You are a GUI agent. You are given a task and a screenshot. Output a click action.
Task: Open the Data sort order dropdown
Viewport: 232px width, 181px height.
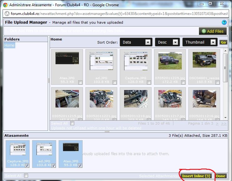(136, 42)
